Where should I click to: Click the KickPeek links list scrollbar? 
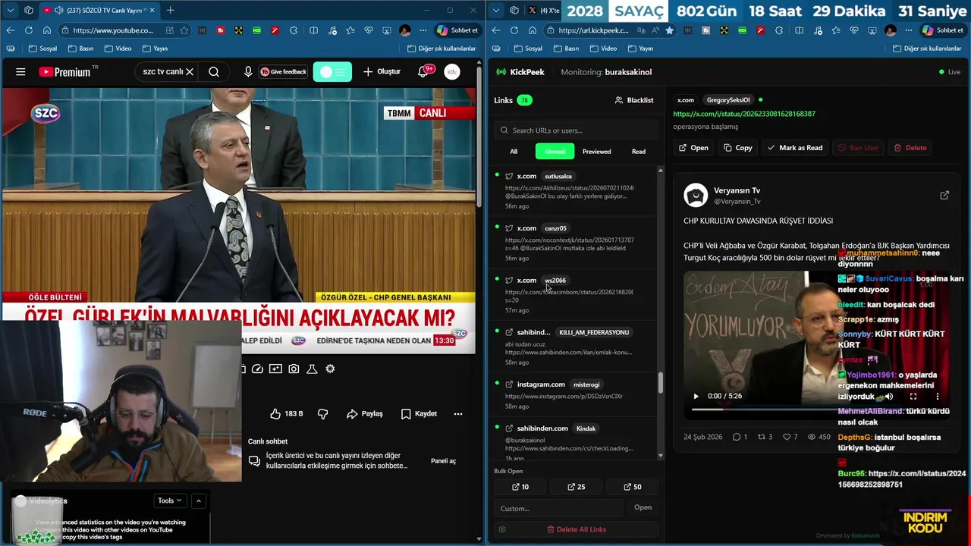[x=660, y=383]
